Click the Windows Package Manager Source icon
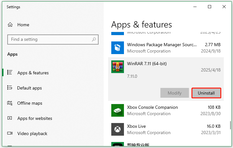Image resolution: width=233 pixels, height=148 pixels. click(118, 48)
